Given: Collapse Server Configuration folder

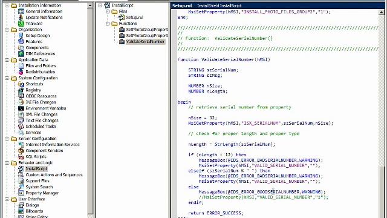Looking at the screenshot, I should coord(7,139).
